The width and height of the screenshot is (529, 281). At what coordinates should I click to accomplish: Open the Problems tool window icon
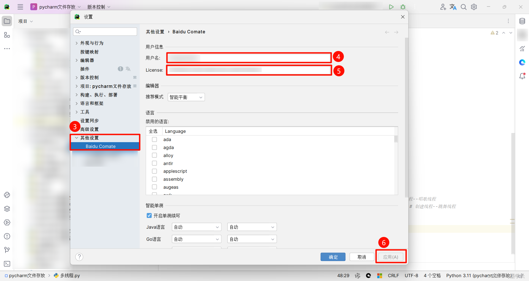tap(7, 236)
